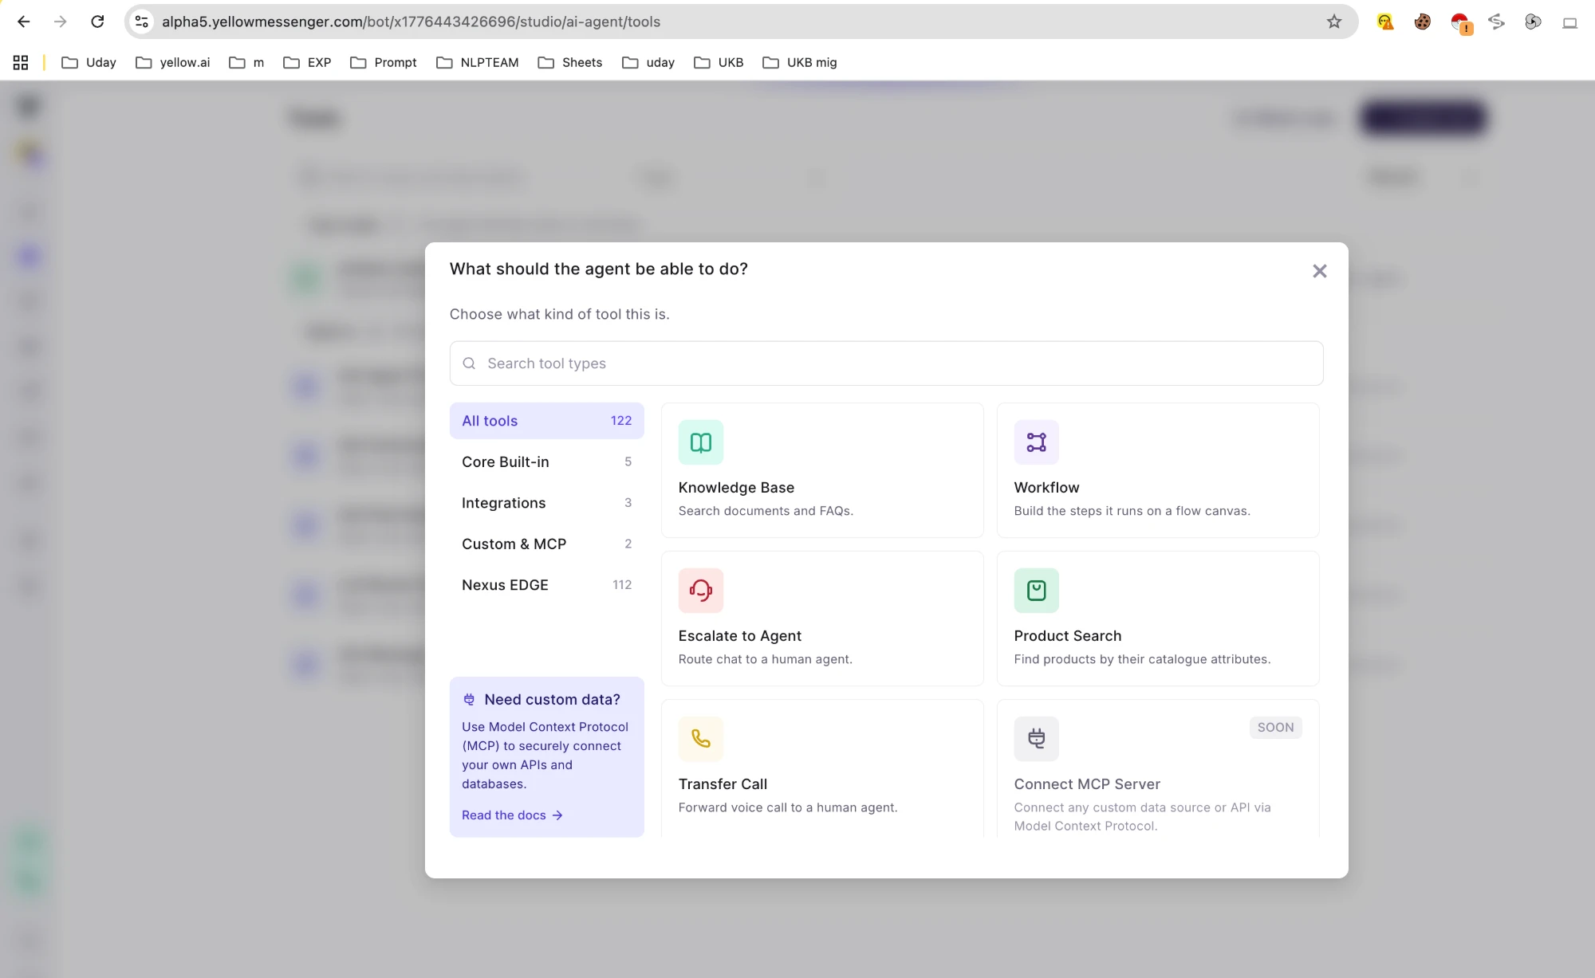1595x978 pixels.
Task: Open the Uday bookmarks folder
Action: 89,62
